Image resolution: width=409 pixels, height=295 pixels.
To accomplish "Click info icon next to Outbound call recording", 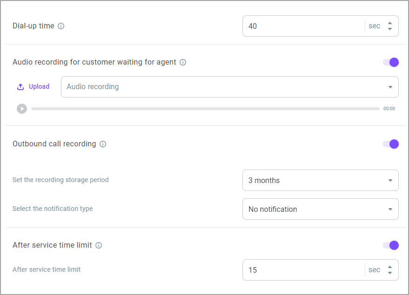I will click(x=103, y=144).
